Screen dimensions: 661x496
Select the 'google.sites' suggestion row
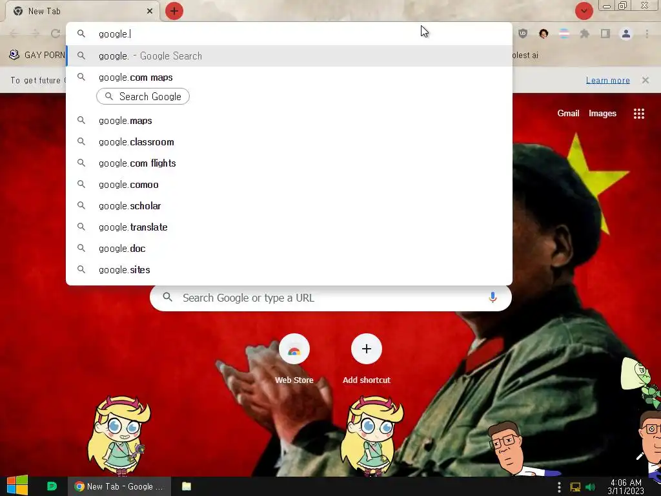289,269
